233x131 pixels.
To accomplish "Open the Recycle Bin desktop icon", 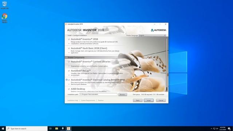I will point(5,5).
